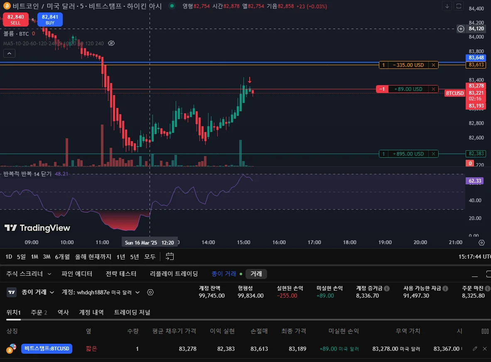This screenshot has width=491, height=362.
Task: Close the -335.00 USD stop loss order line
Action: [433, 65]
